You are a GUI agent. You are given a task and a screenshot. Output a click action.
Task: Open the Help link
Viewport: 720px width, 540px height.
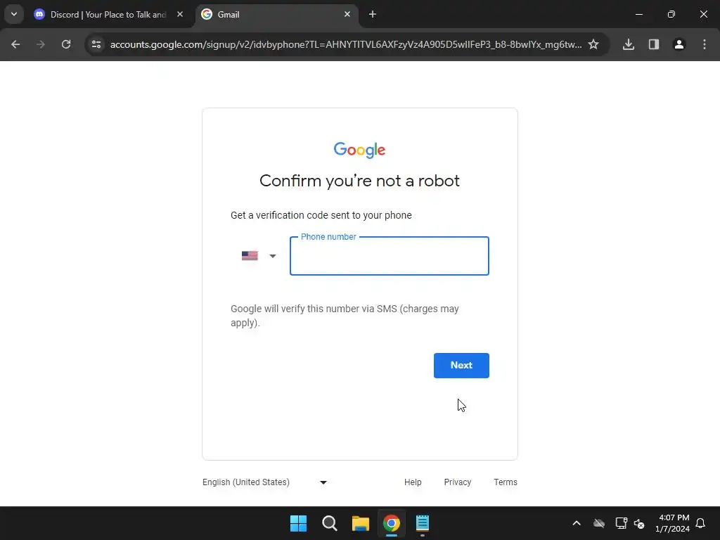[x=413, y=482]
